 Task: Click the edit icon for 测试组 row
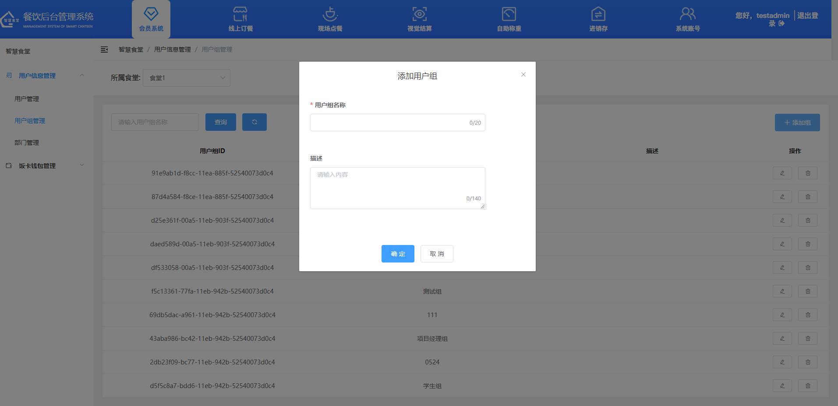pyautogui.click(x=782, y=291)
